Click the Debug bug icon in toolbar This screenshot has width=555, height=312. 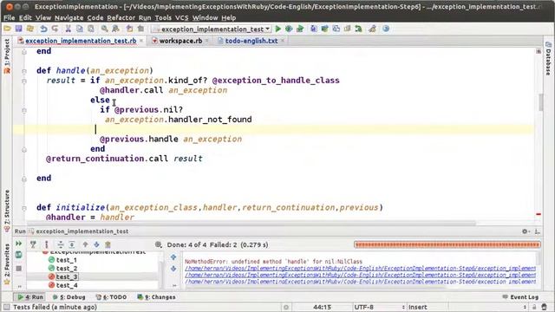pyautogui.click(x=289, y=29)
